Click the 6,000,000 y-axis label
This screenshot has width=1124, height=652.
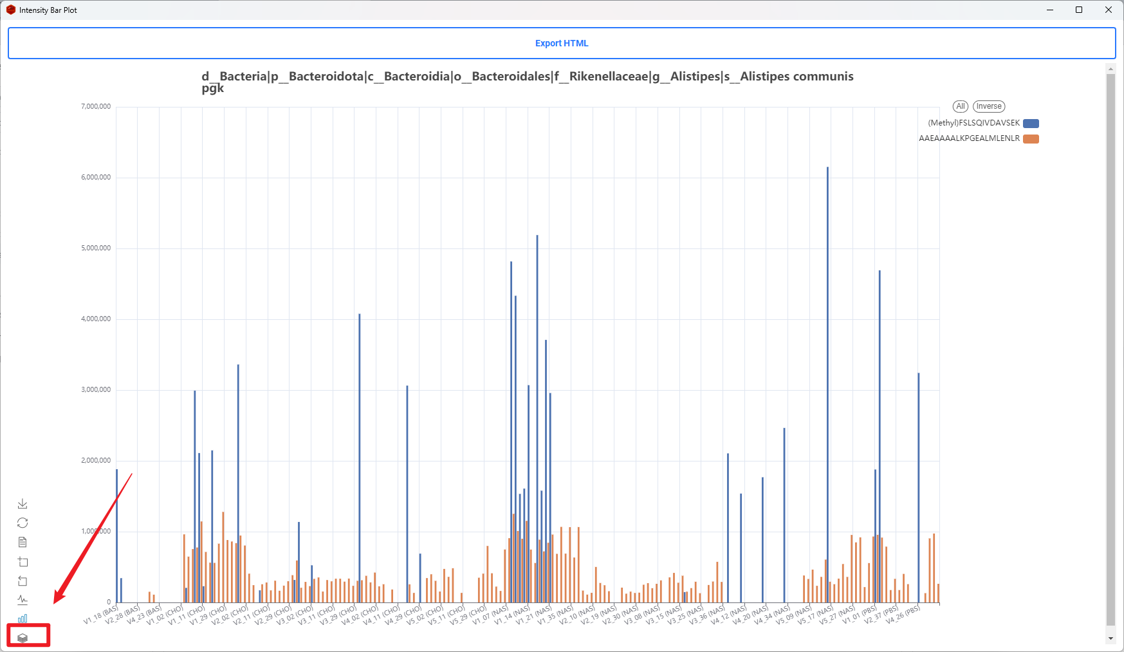coord(96,177)
